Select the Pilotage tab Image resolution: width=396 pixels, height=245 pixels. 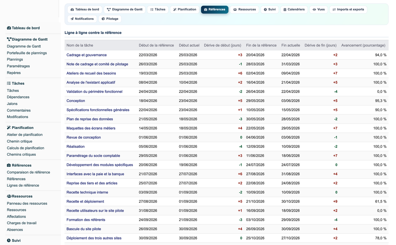click(x=110, y=19)
